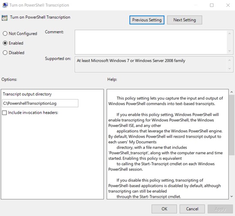Click the Apply button
Viewport: 235px width, 216px height.
[220, 209]
